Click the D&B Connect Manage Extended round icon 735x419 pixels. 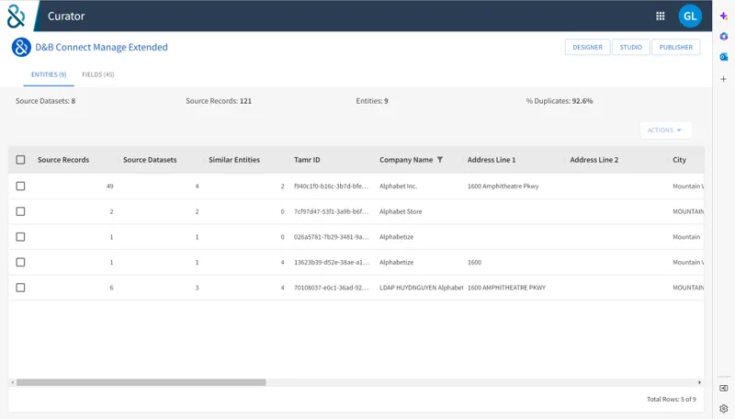[21, 48]
